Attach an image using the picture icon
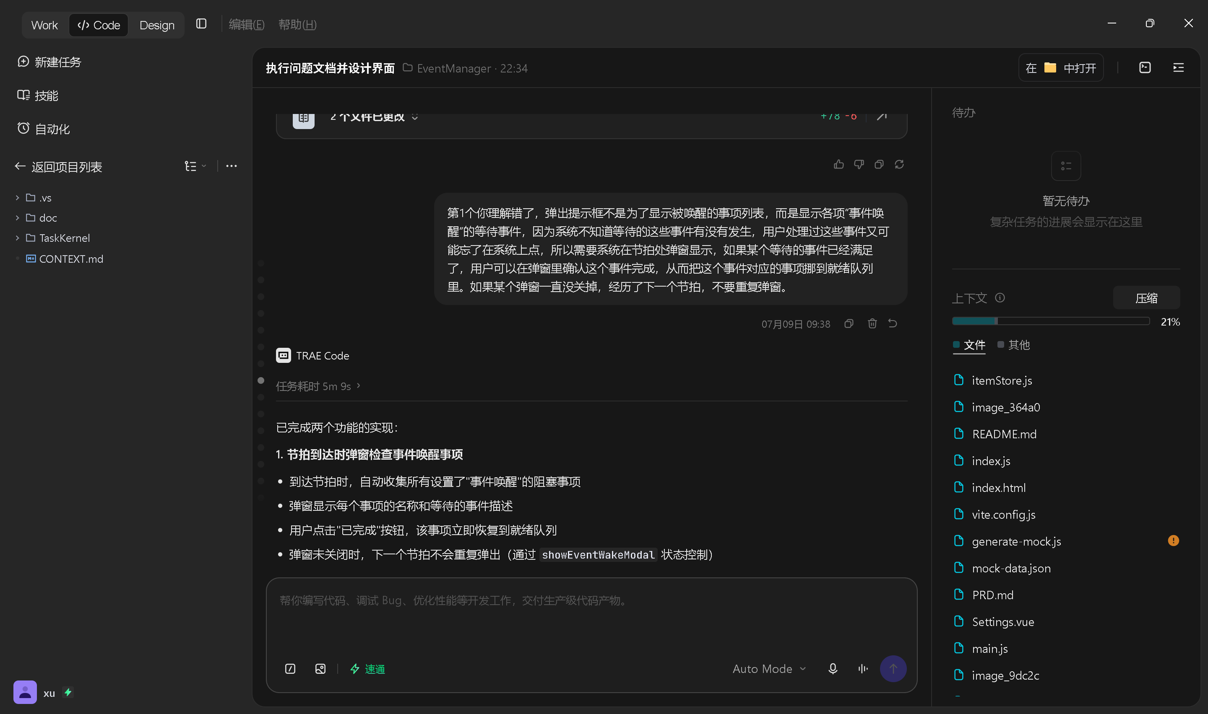This screenshot has height=714, width=1208. (320, 668)
